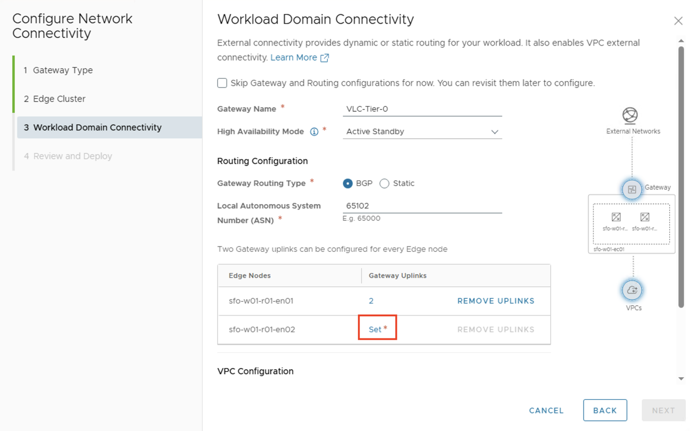Screen dimensions: 692x431
Task: Click the Back button
Action: tap(605, 410)
